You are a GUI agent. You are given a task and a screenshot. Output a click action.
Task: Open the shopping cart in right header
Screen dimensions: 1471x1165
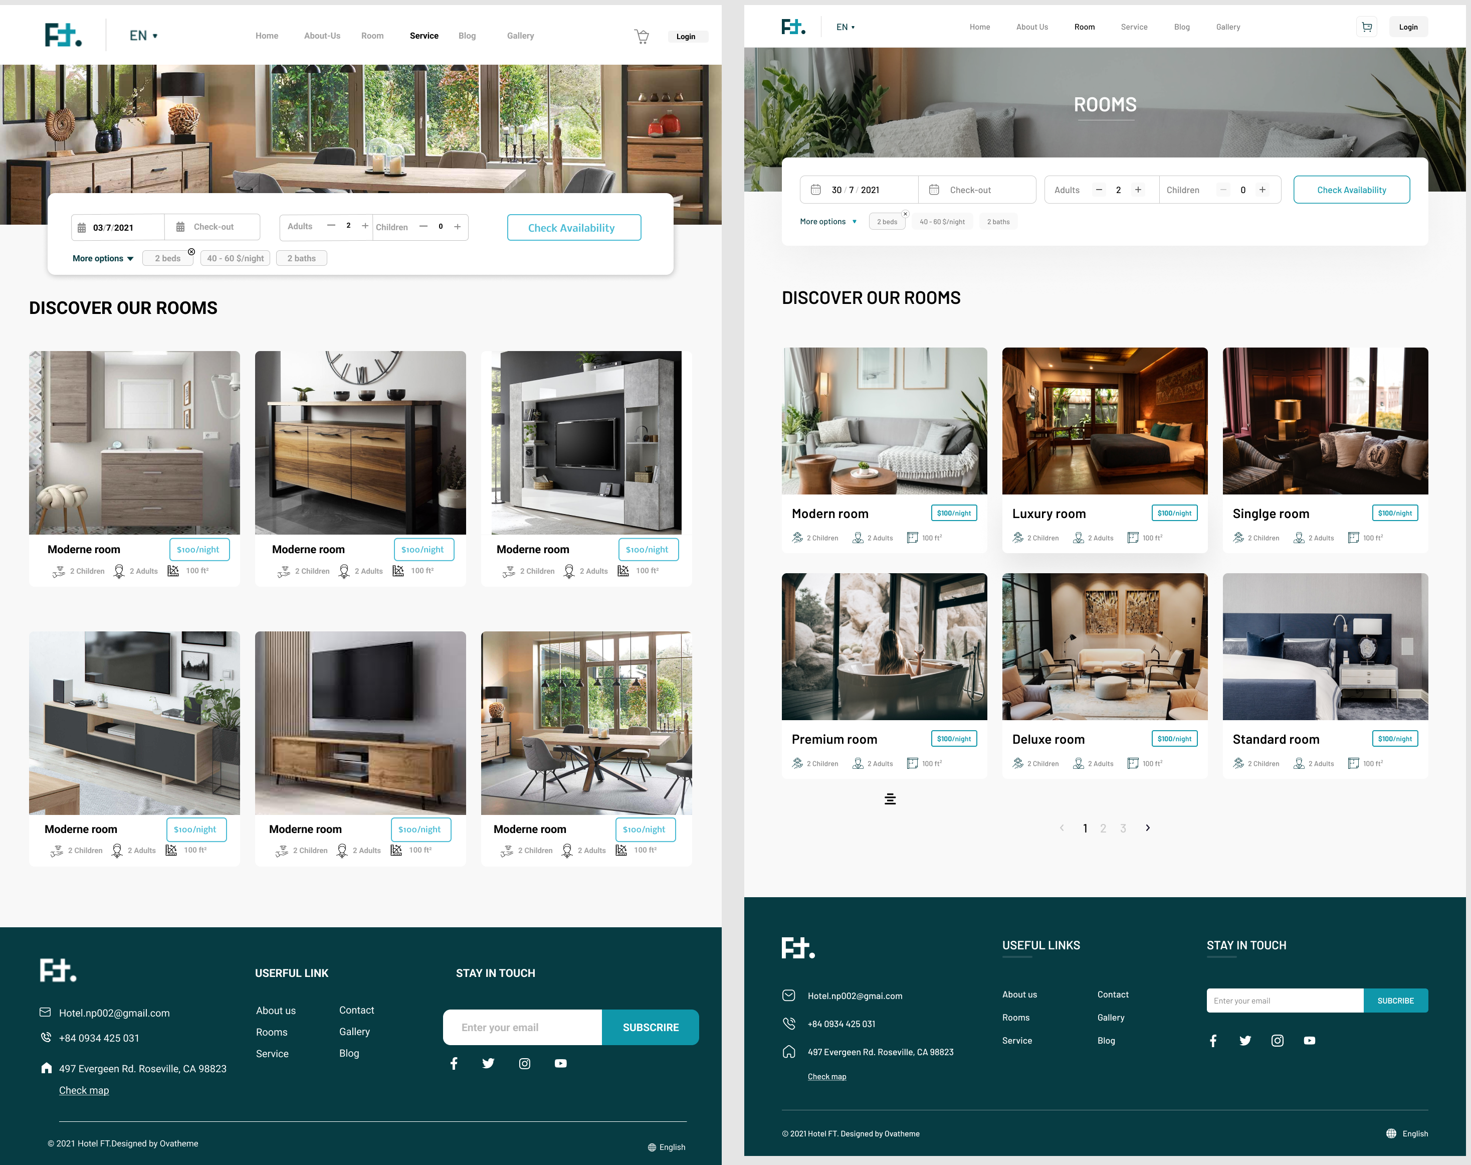(x=1366, y=27)
